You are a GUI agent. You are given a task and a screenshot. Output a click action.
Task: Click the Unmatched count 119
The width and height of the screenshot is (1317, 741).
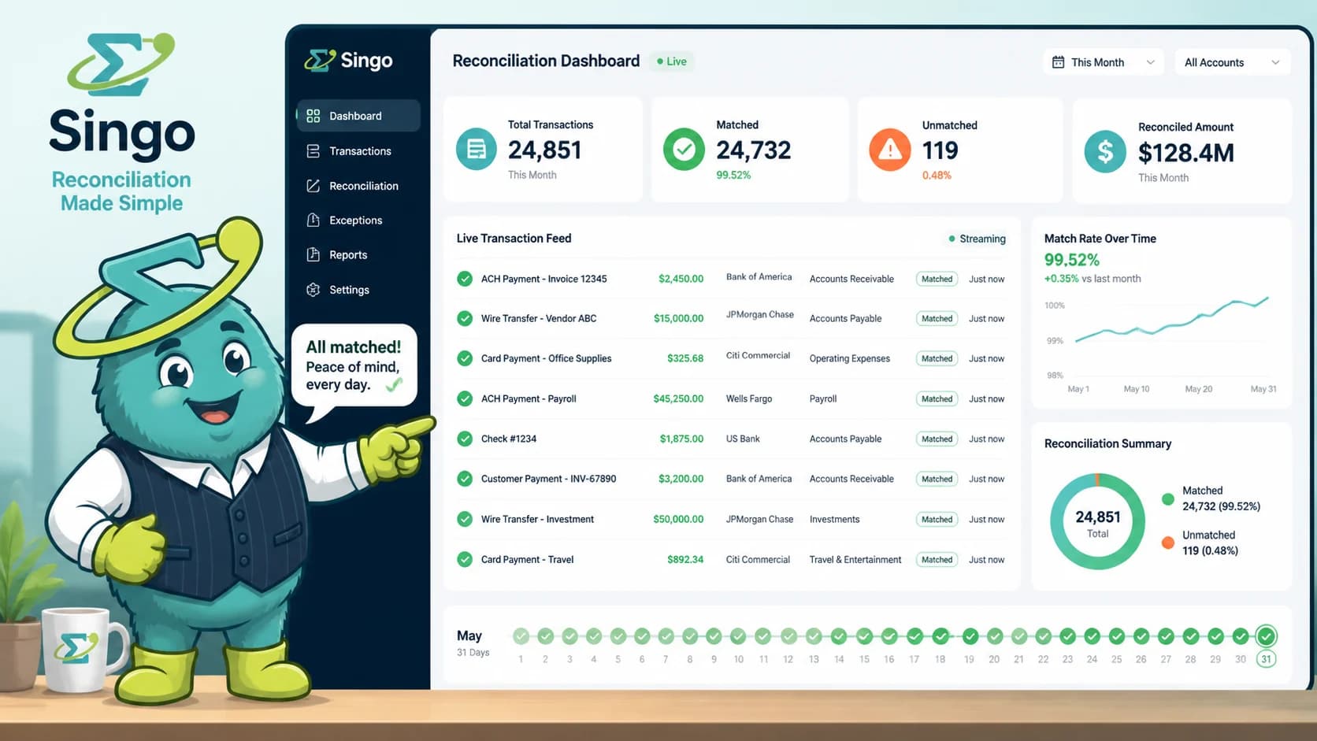(940, 150)
